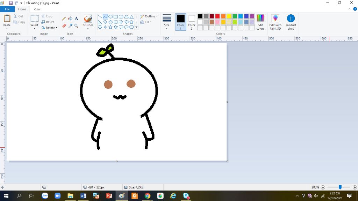Pick the Oval shape
This screenshot has height=201, width=358.
click(x=110, y=17)
